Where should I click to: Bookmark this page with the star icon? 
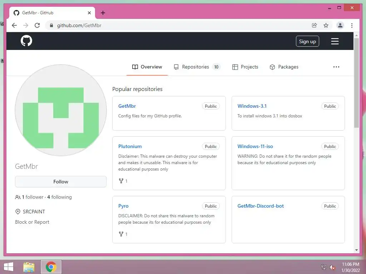click(326, 25)
